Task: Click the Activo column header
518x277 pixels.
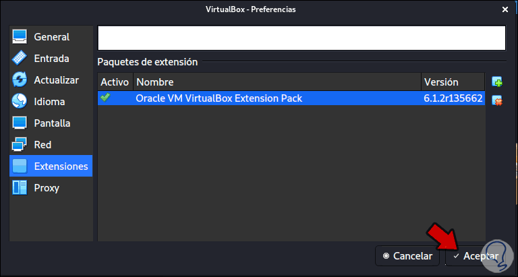Action: tap(115, 82)
